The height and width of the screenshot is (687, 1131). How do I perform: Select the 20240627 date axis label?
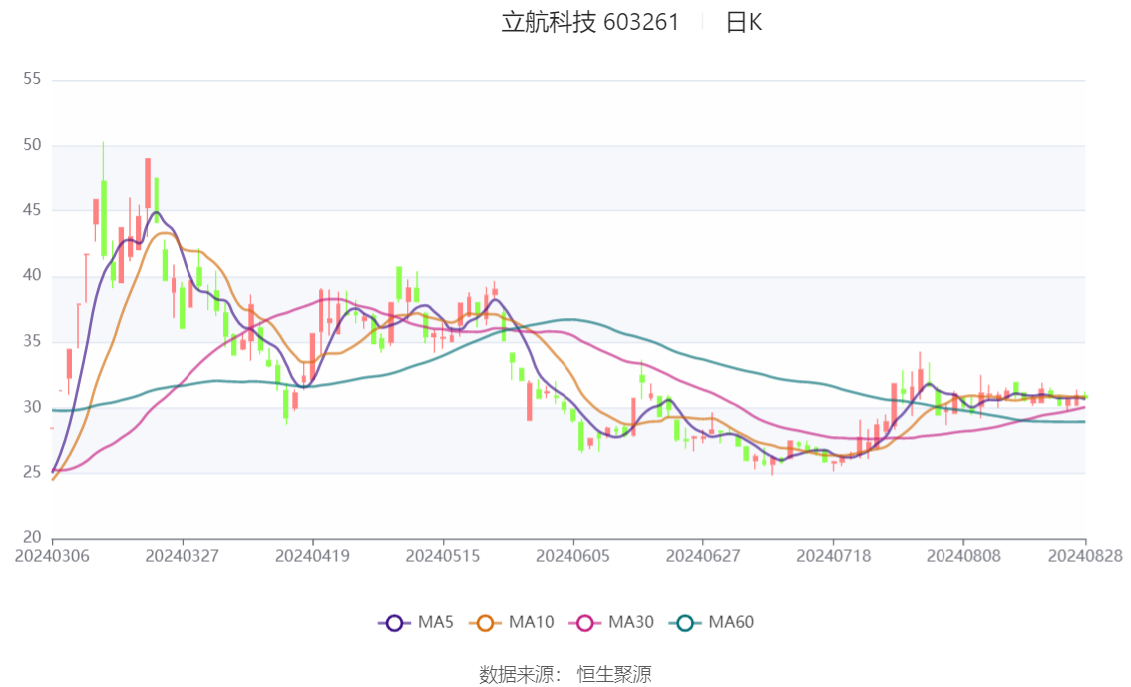point(702,556)
